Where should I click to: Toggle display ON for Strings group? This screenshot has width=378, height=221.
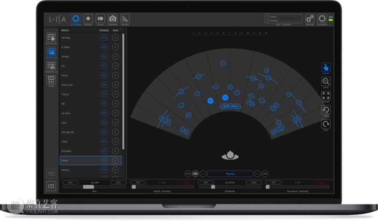tap(104, 38)
